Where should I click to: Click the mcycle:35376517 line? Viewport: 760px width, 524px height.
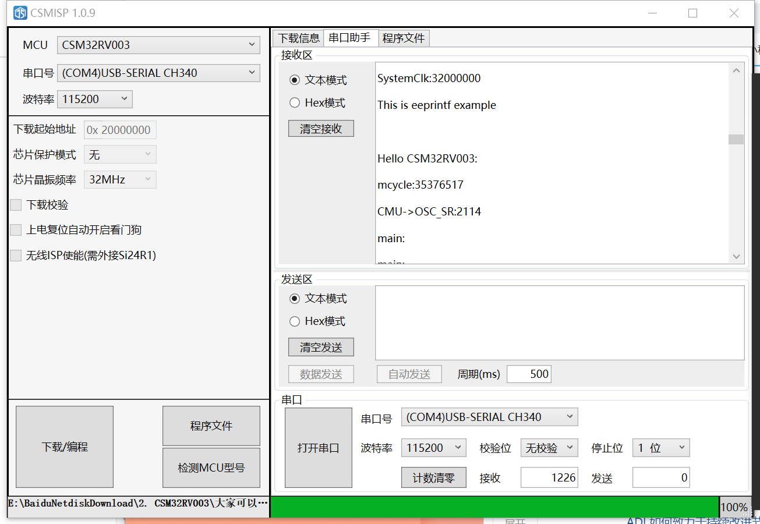pos(420,185)
